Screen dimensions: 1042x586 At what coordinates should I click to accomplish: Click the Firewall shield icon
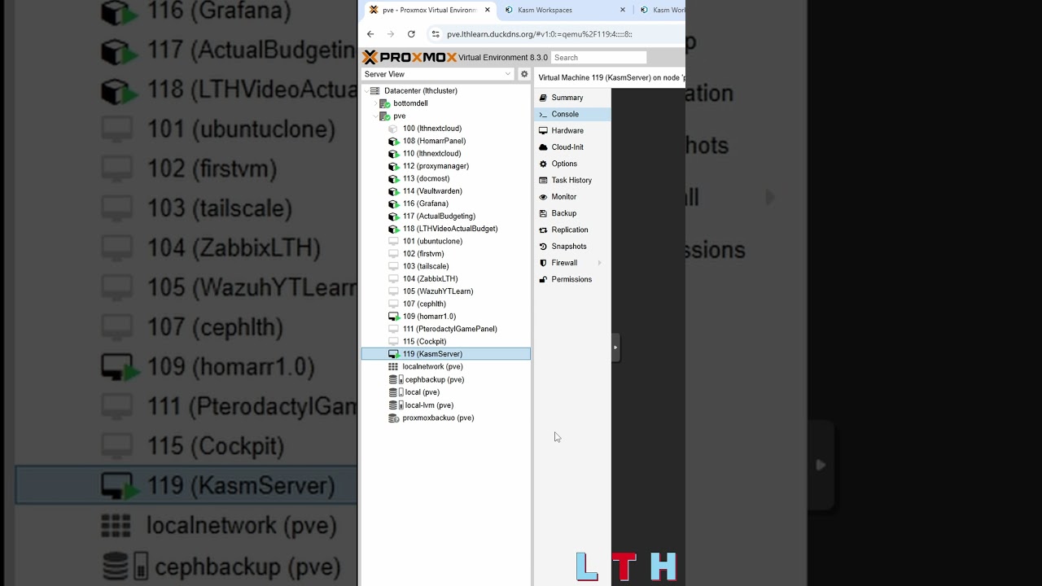[543, 263]
